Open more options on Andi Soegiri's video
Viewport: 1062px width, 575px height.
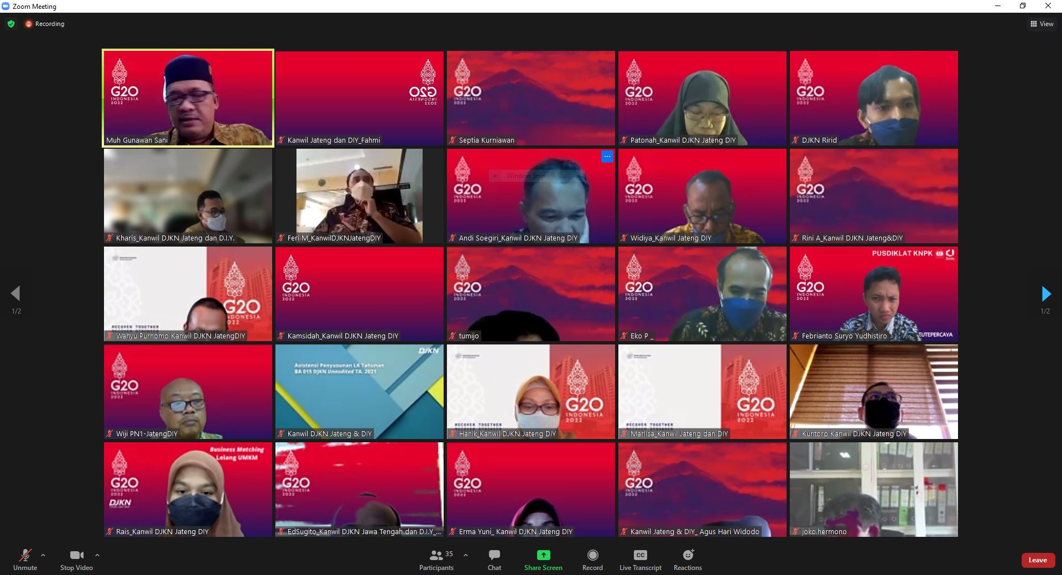(x=607, y=156)
